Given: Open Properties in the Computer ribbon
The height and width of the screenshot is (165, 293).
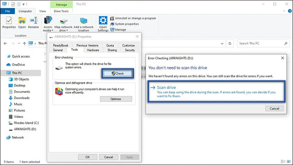Looking at the screenshot, I should pos(9,23).
